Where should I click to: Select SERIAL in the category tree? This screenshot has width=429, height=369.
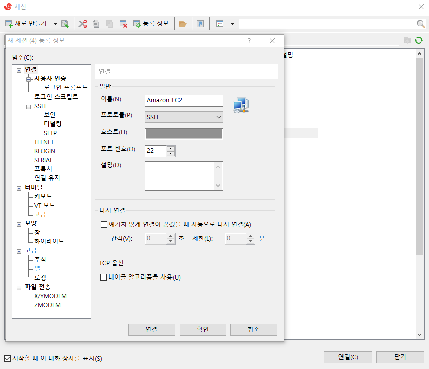coord(43,160)
